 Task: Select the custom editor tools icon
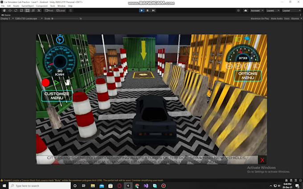(39, 11)
